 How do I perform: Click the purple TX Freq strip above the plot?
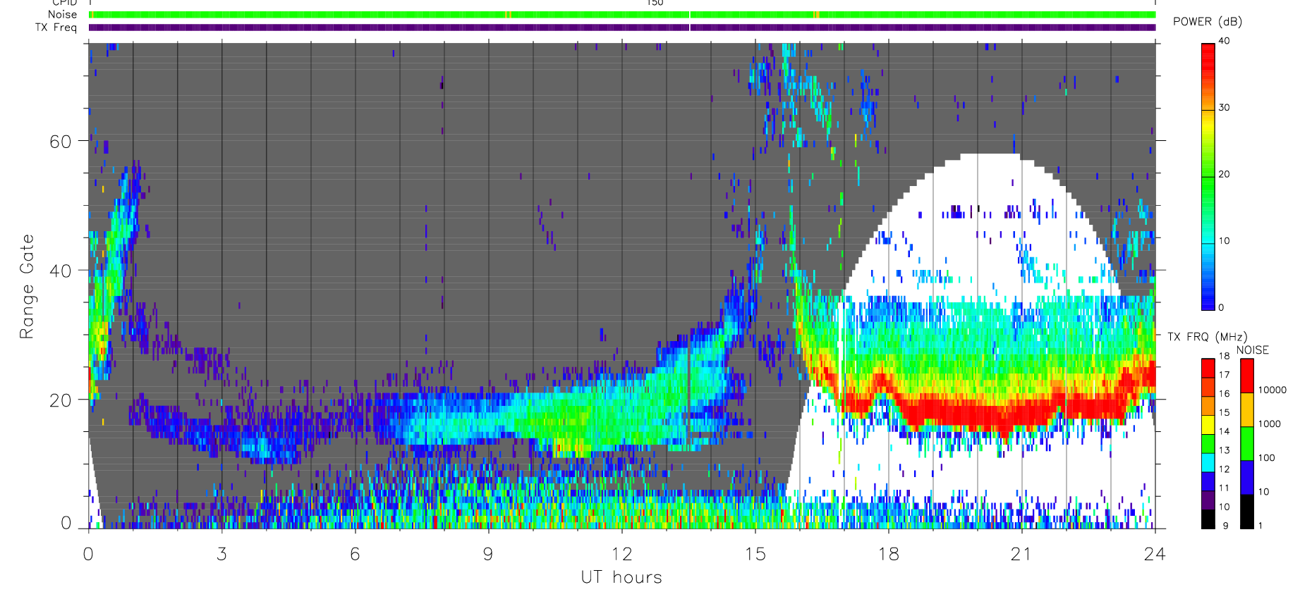point(622,27)
